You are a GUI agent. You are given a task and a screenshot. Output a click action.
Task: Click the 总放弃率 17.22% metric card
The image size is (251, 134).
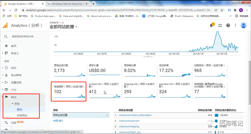[175, 70]
